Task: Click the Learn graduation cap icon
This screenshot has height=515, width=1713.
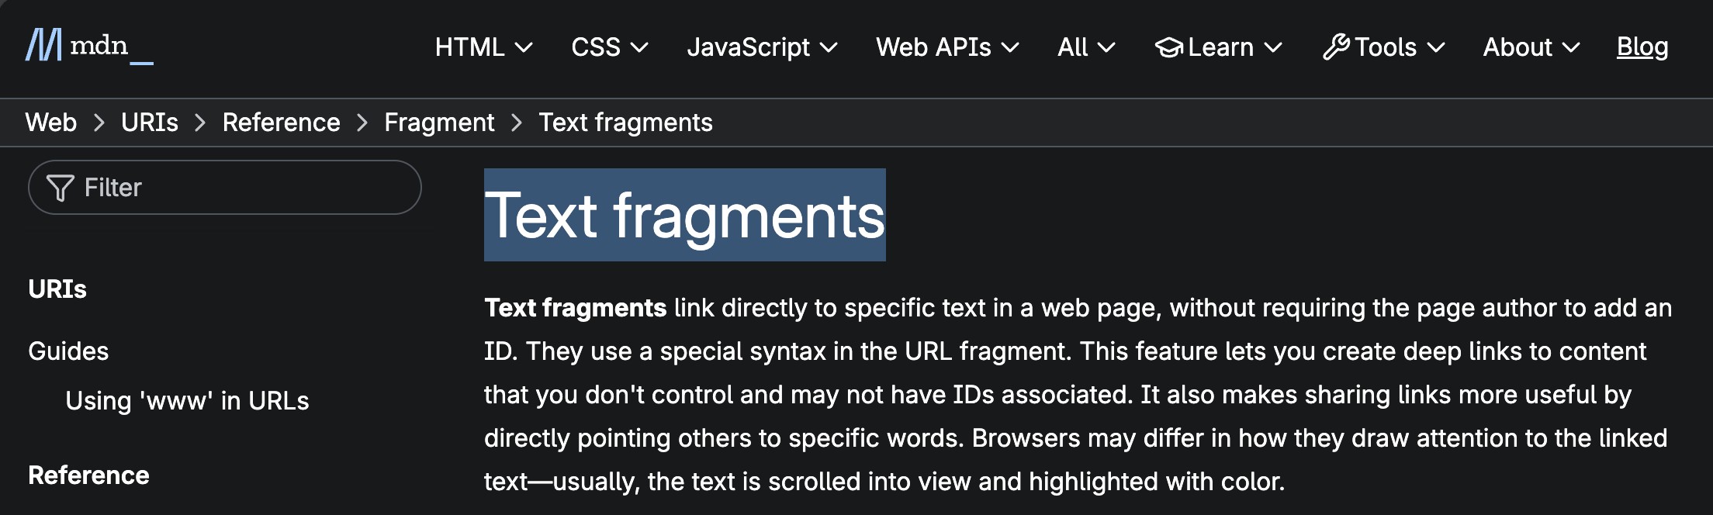Action: click(x=1168, y=47)
